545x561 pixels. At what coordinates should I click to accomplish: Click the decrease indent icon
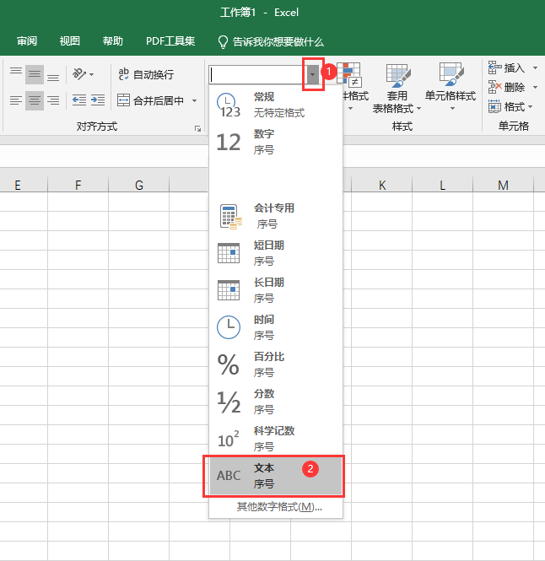pos(79,100)
